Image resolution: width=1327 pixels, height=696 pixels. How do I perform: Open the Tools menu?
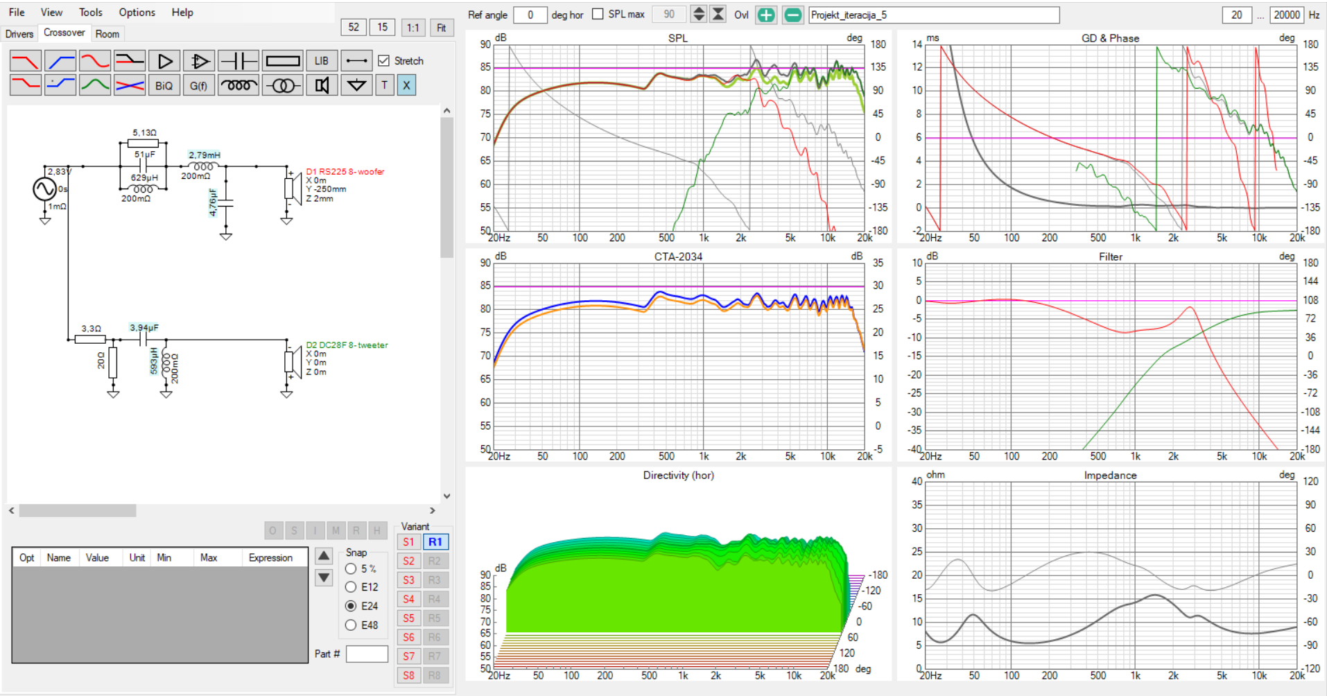tap(90, 12)
